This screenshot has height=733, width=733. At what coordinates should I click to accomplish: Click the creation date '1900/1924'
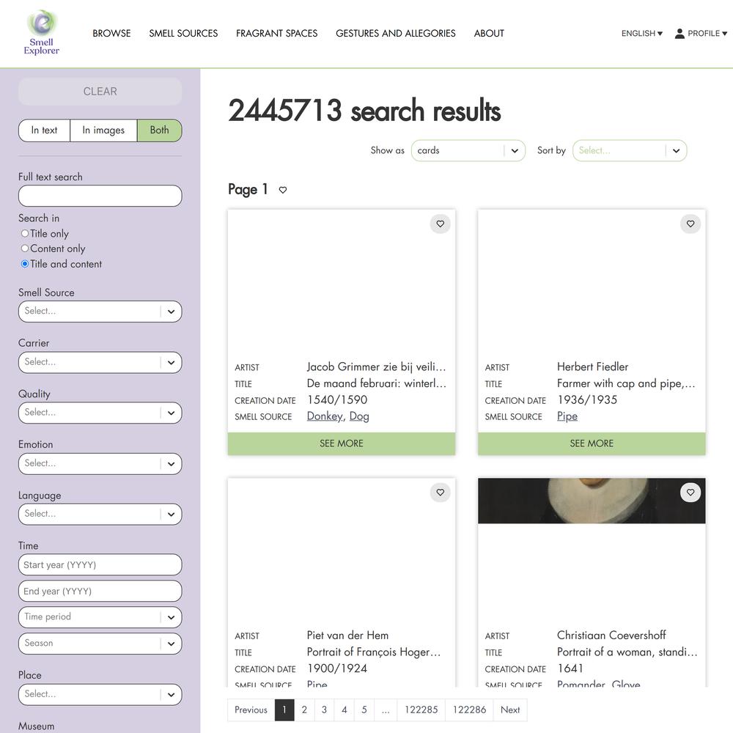[x=337, y=668]
